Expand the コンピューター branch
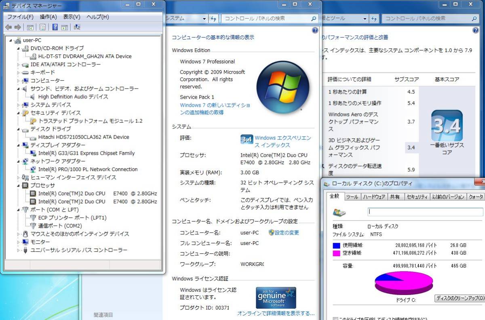This screenshot has width=485, height=320. point(18,80)
